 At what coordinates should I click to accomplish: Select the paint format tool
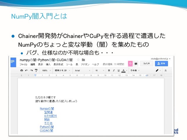[36, 70]
